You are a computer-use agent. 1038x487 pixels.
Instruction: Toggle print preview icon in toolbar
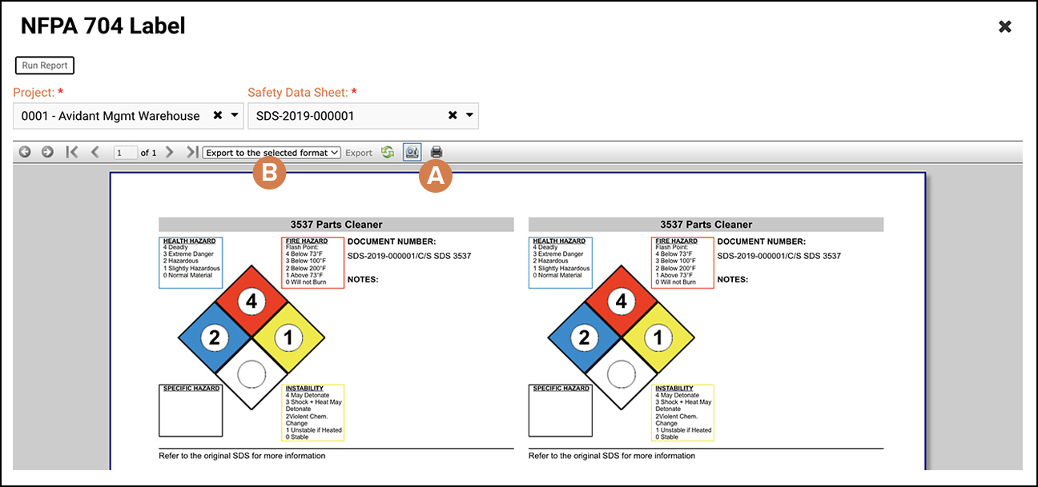[412, 152]
